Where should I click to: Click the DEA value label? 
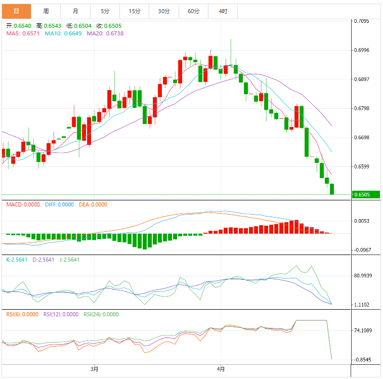point(93,204)
